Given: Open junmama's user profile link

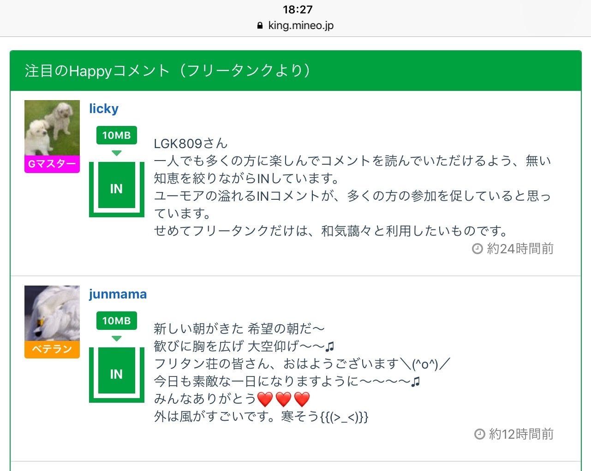Looking at the screenshot, I should [118, 294].
